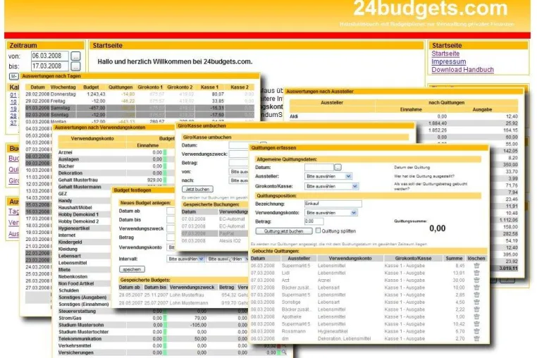
Task: Click the 24budgets.com logo header
Action: click(430, 8)
